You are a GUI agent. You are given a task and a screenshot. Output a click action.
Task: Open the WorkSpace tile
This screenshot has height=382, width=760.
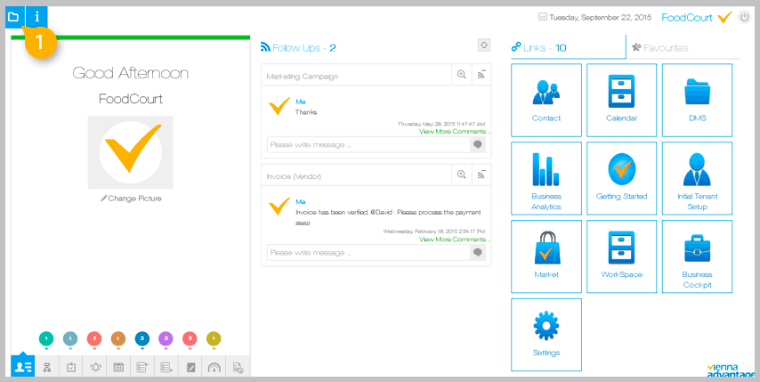[x=621, y=256]
